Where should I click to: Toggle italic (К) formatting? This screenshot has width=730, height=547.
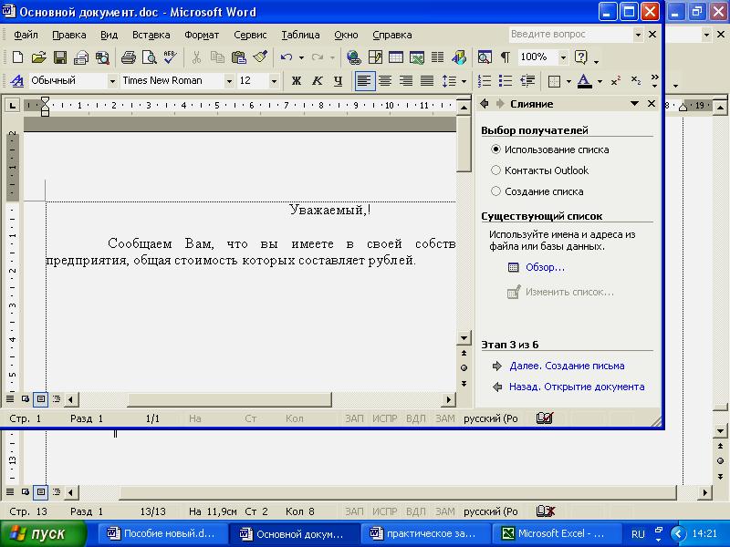click(317, 81)
